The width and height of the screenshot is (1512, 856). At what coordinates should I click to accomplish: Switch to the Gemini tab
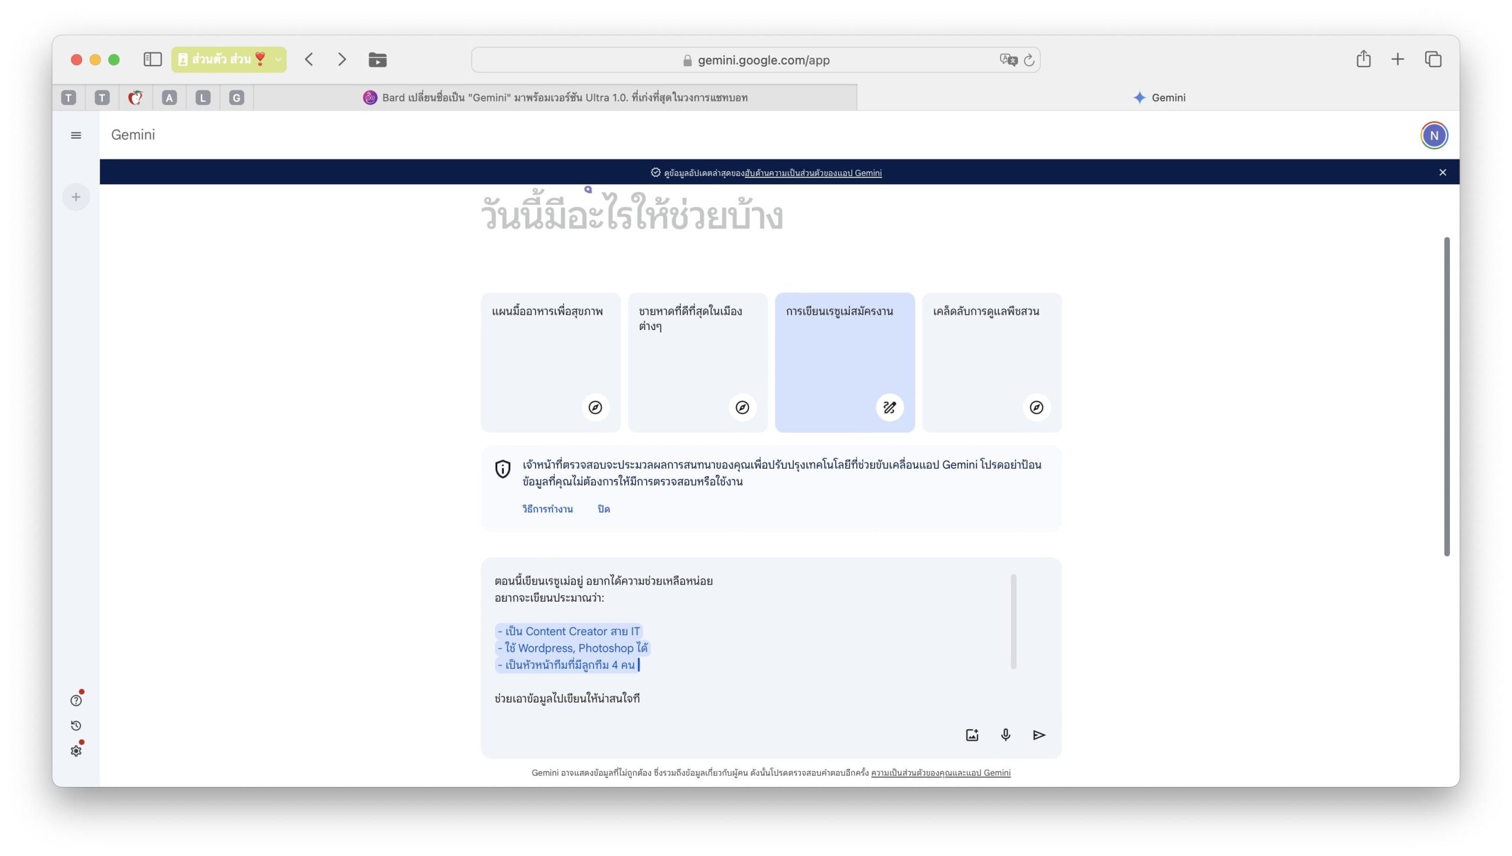pyautogui.click(x=1158, y=97)
